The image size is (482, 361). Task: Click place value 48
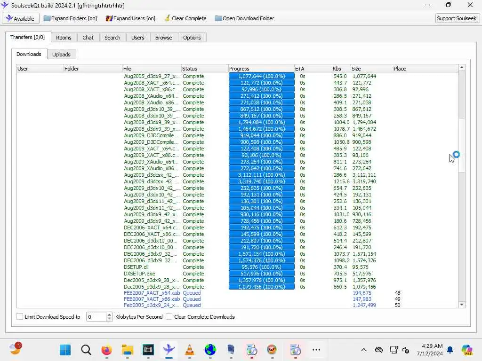(397, 293)
